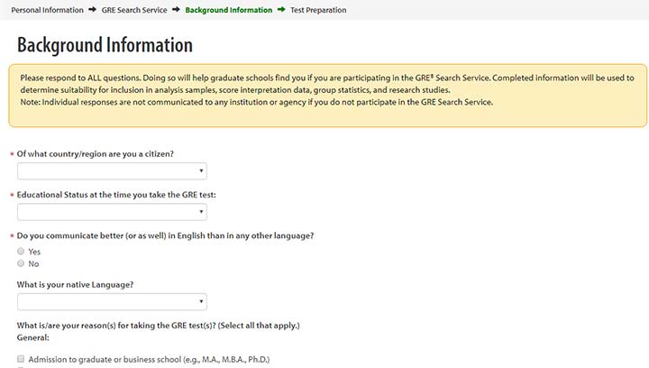Open the native Language dropdown
Image resolution: width=649 pixels, height=368 pixels.
112,302
